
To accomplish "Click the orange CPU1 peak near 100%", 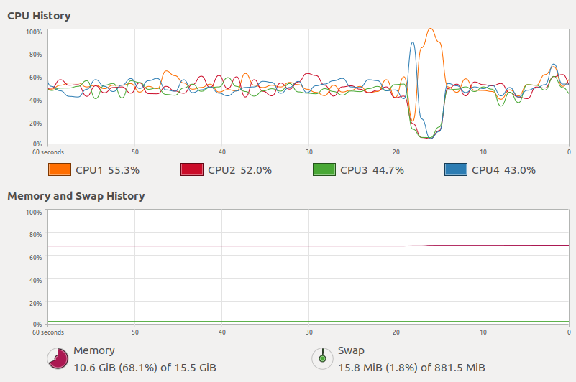I will tap(431, 30).
